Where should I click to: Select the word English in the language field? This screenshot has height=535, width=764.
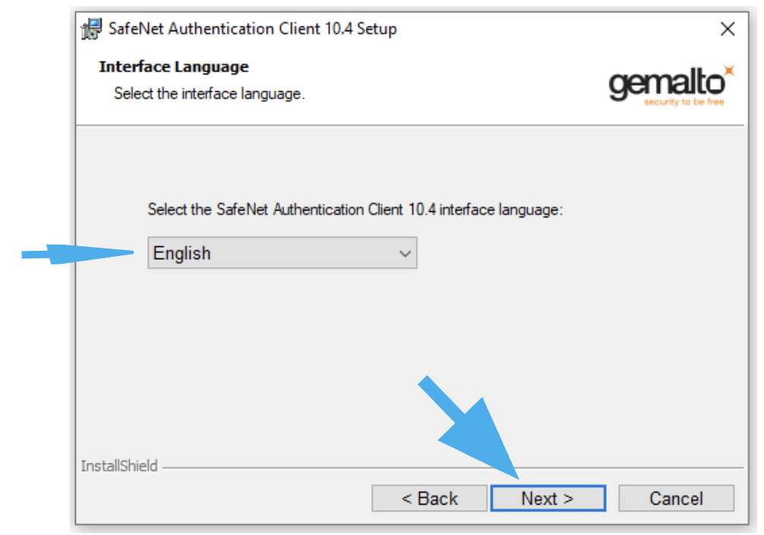[182, 254]
